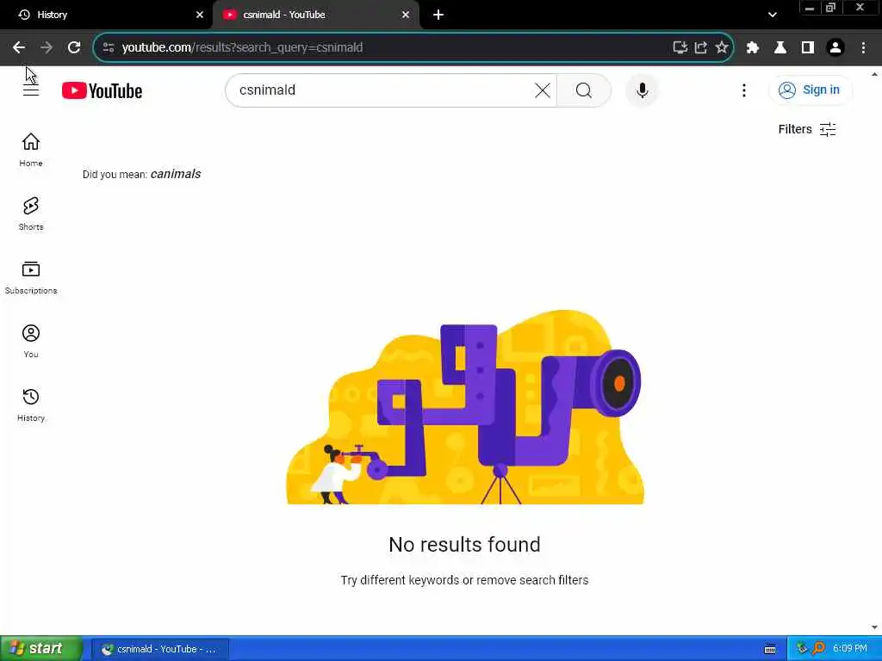
Task: Click the on-screen keyboard tray icon
Action: [x=770, y=649]
